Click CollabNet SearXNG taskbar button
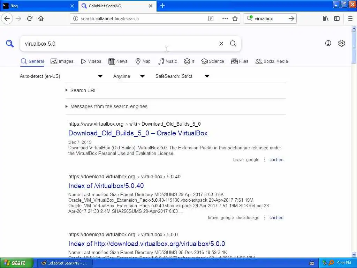Viewport: 357px width, 268px height. tap(65, 263)
